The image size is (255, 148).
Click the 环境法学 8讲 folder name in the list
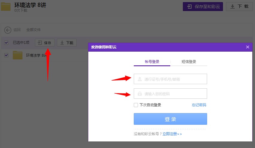[36, 55]
